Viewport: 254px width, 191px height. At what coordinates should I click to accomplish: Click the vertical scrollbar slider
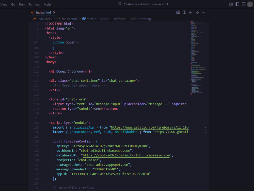208,22
